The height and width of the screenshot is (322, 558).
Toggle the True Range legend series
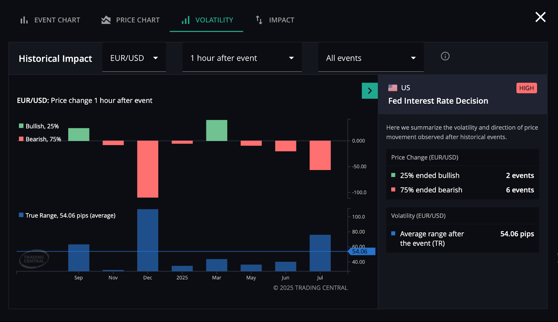click(67, 215)
